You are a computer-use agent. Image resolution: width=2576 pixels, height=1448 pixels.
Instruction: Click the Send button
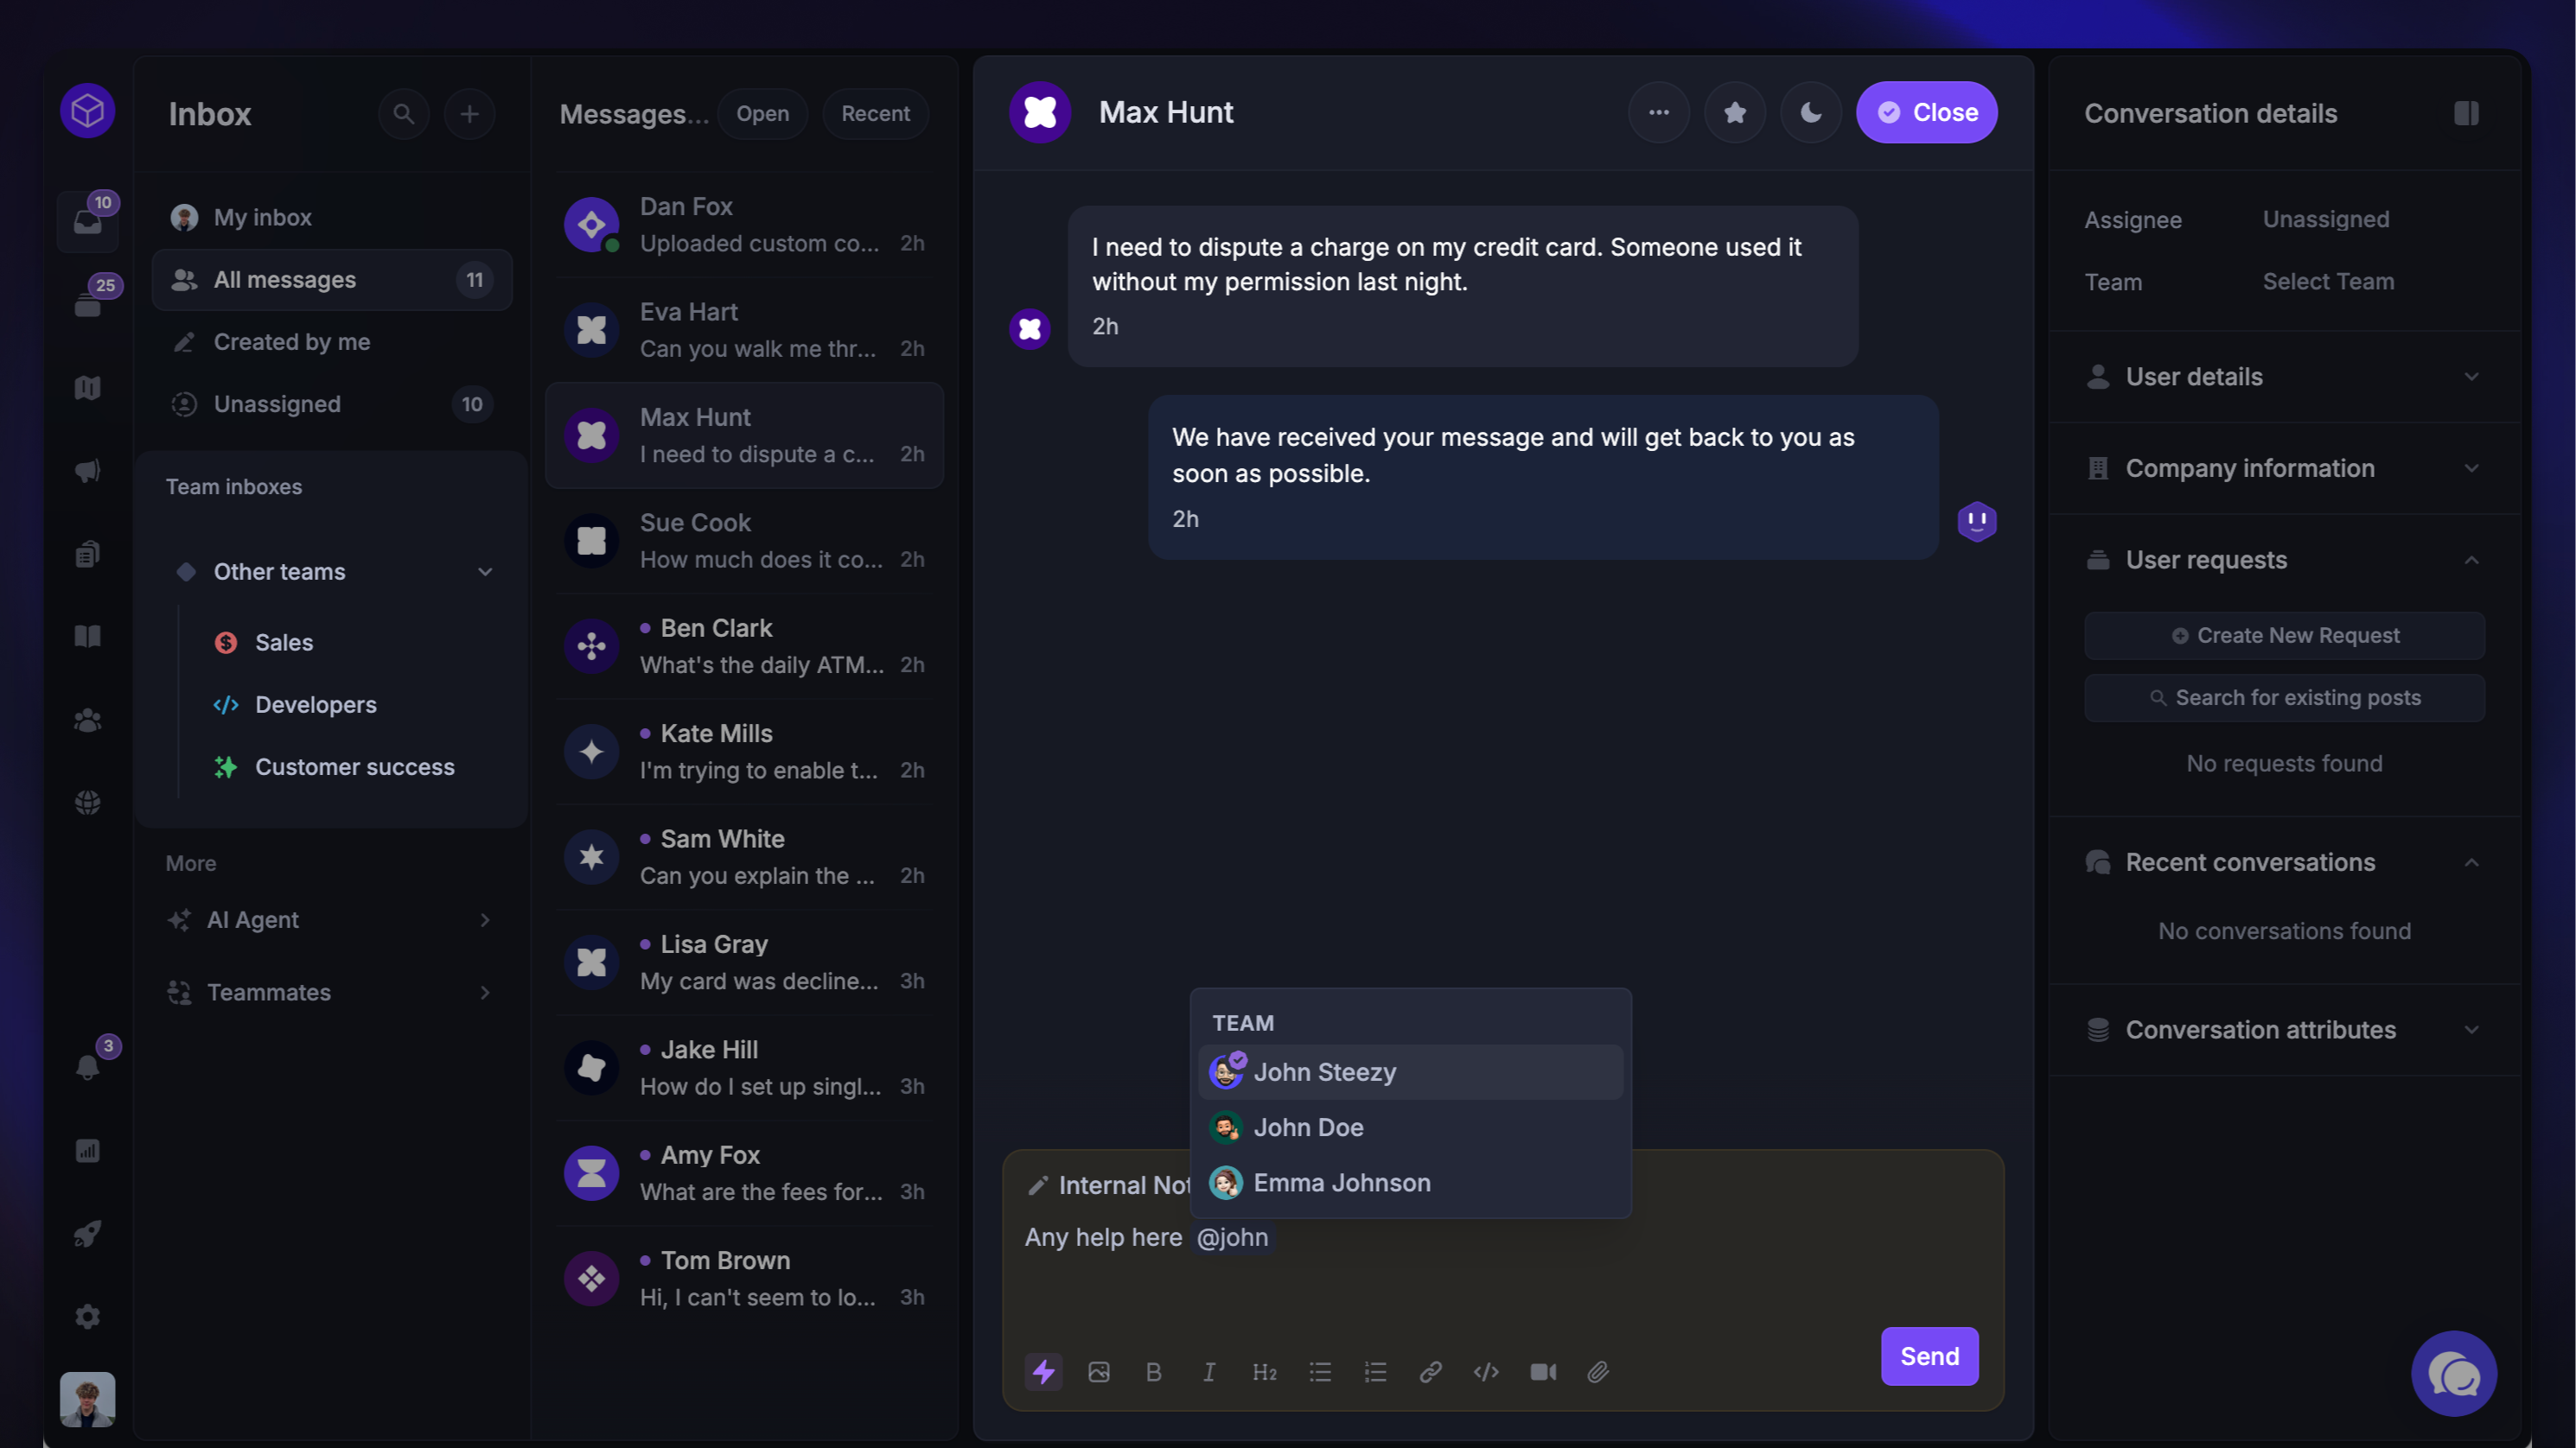tap(1929, 1356)
